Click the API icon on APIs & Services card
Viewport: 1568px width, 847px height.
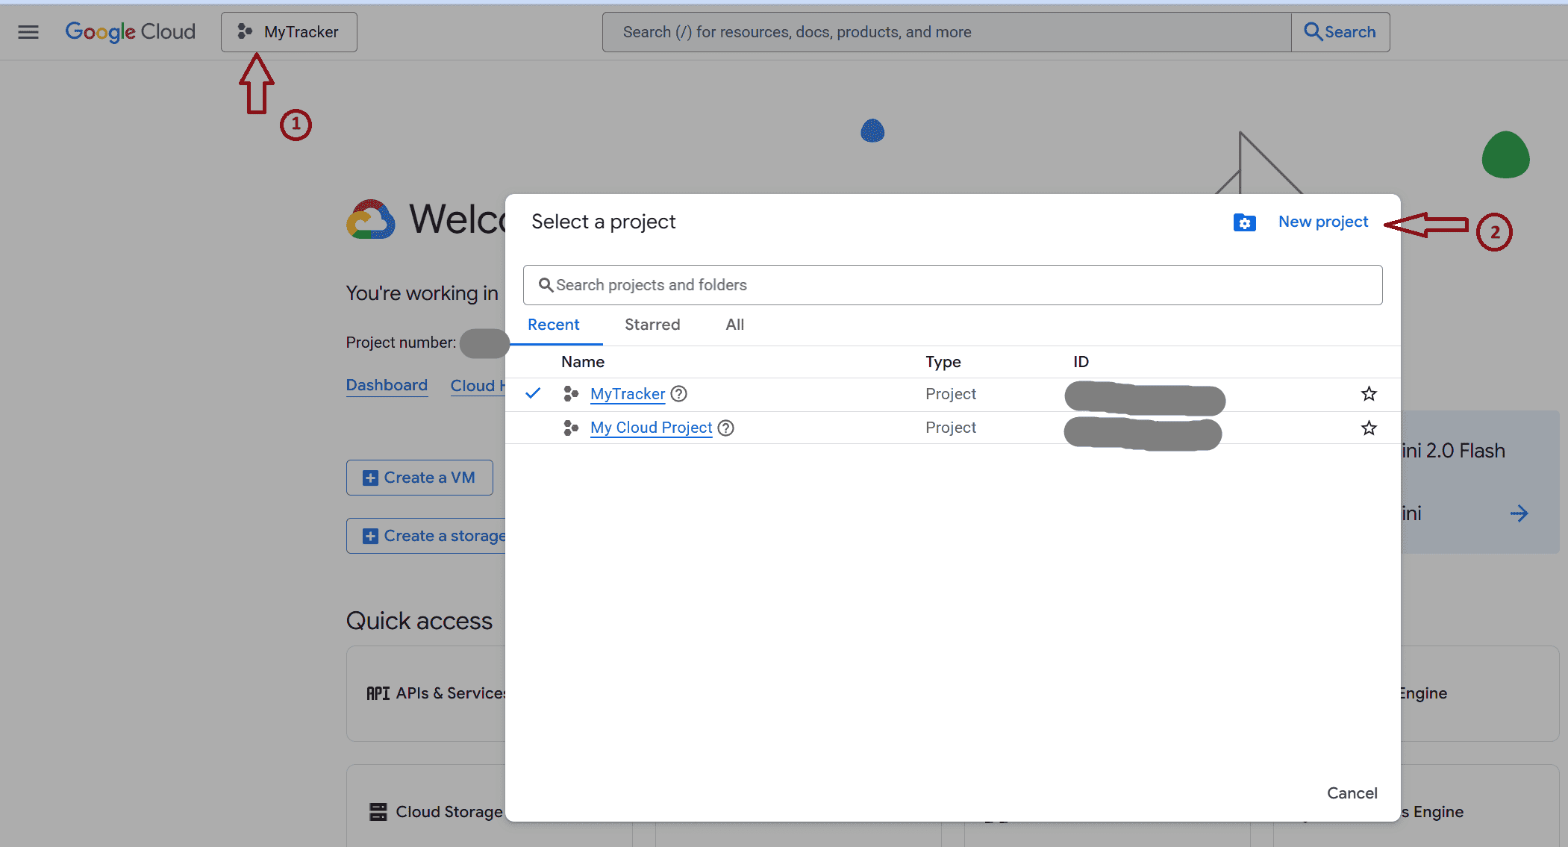coord(378,693)
